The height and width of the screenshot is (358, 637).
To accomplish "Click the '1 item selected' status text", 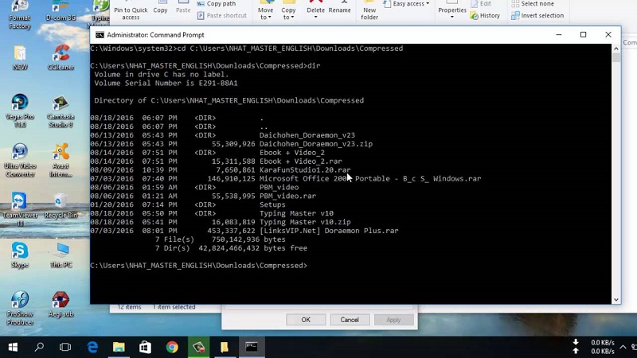I will (x=174, y=307).
